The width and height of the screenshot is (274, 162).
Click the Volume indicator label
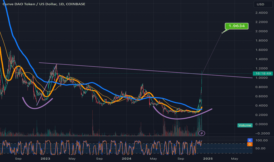pyautogui.click(x=245, y=125)
